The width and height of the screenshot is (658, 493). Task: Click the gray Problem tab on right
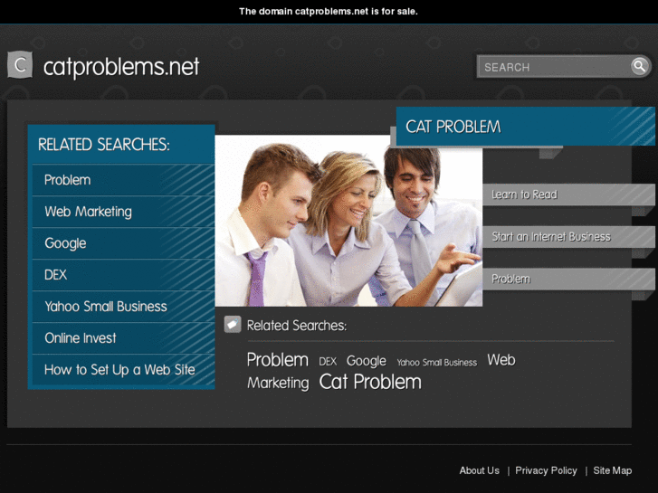coord(568,279)
